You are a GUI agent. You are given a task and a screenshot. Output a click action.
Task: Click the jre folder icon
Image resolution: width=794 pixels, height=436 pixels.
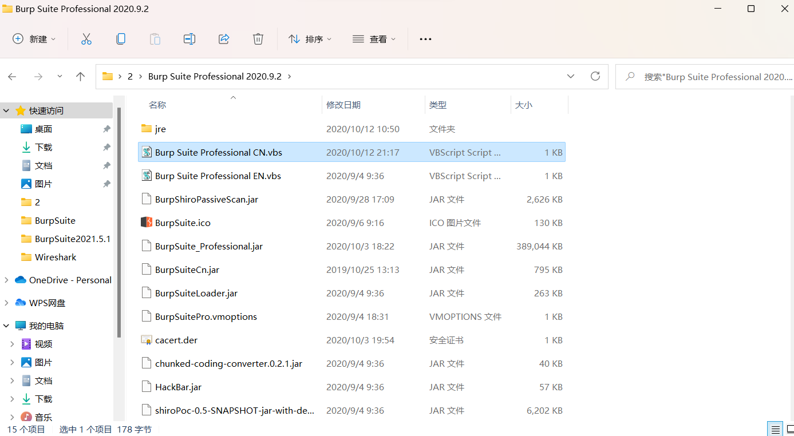click(147, 129)
